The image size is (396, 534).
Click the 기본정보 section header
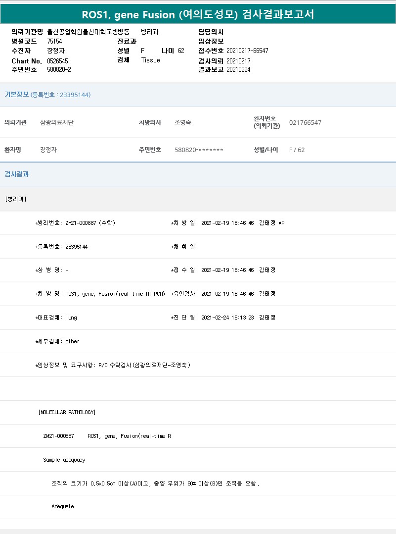[x=16, y=94]
